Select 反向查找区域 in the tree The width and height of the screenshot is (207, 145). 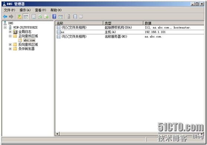(x=28, y=45)
